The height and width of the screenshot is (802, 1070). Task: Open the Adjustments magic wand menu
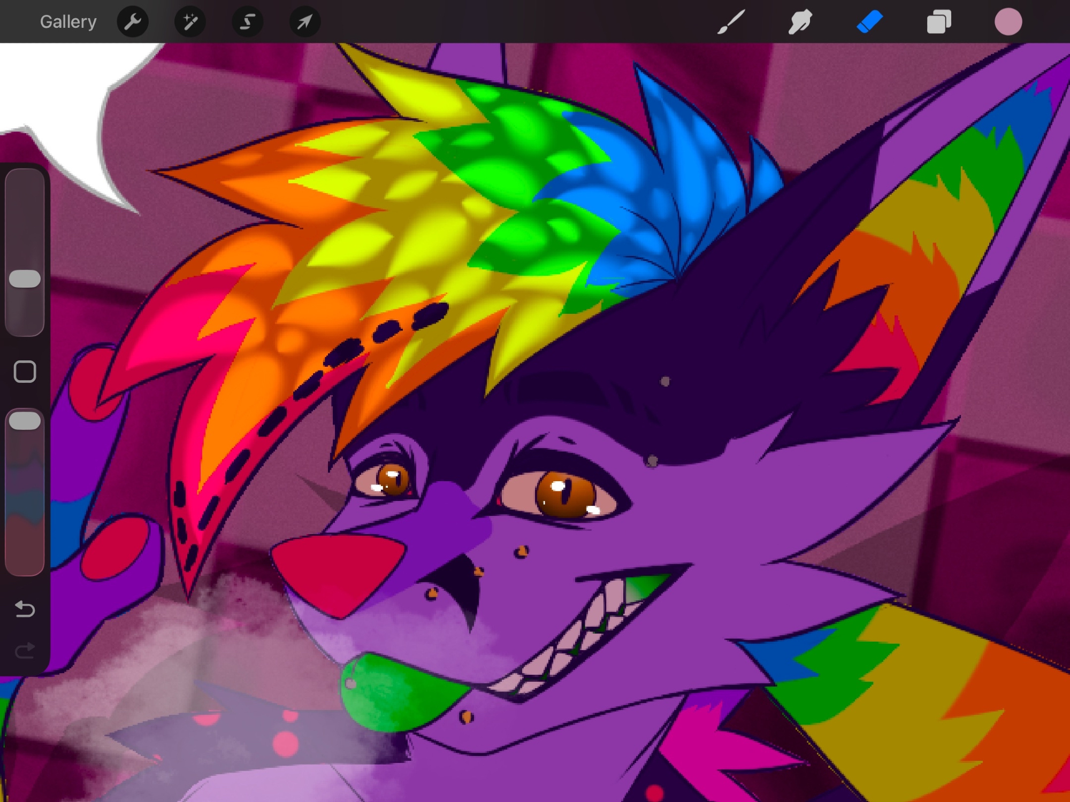click(x=190, y=22)
